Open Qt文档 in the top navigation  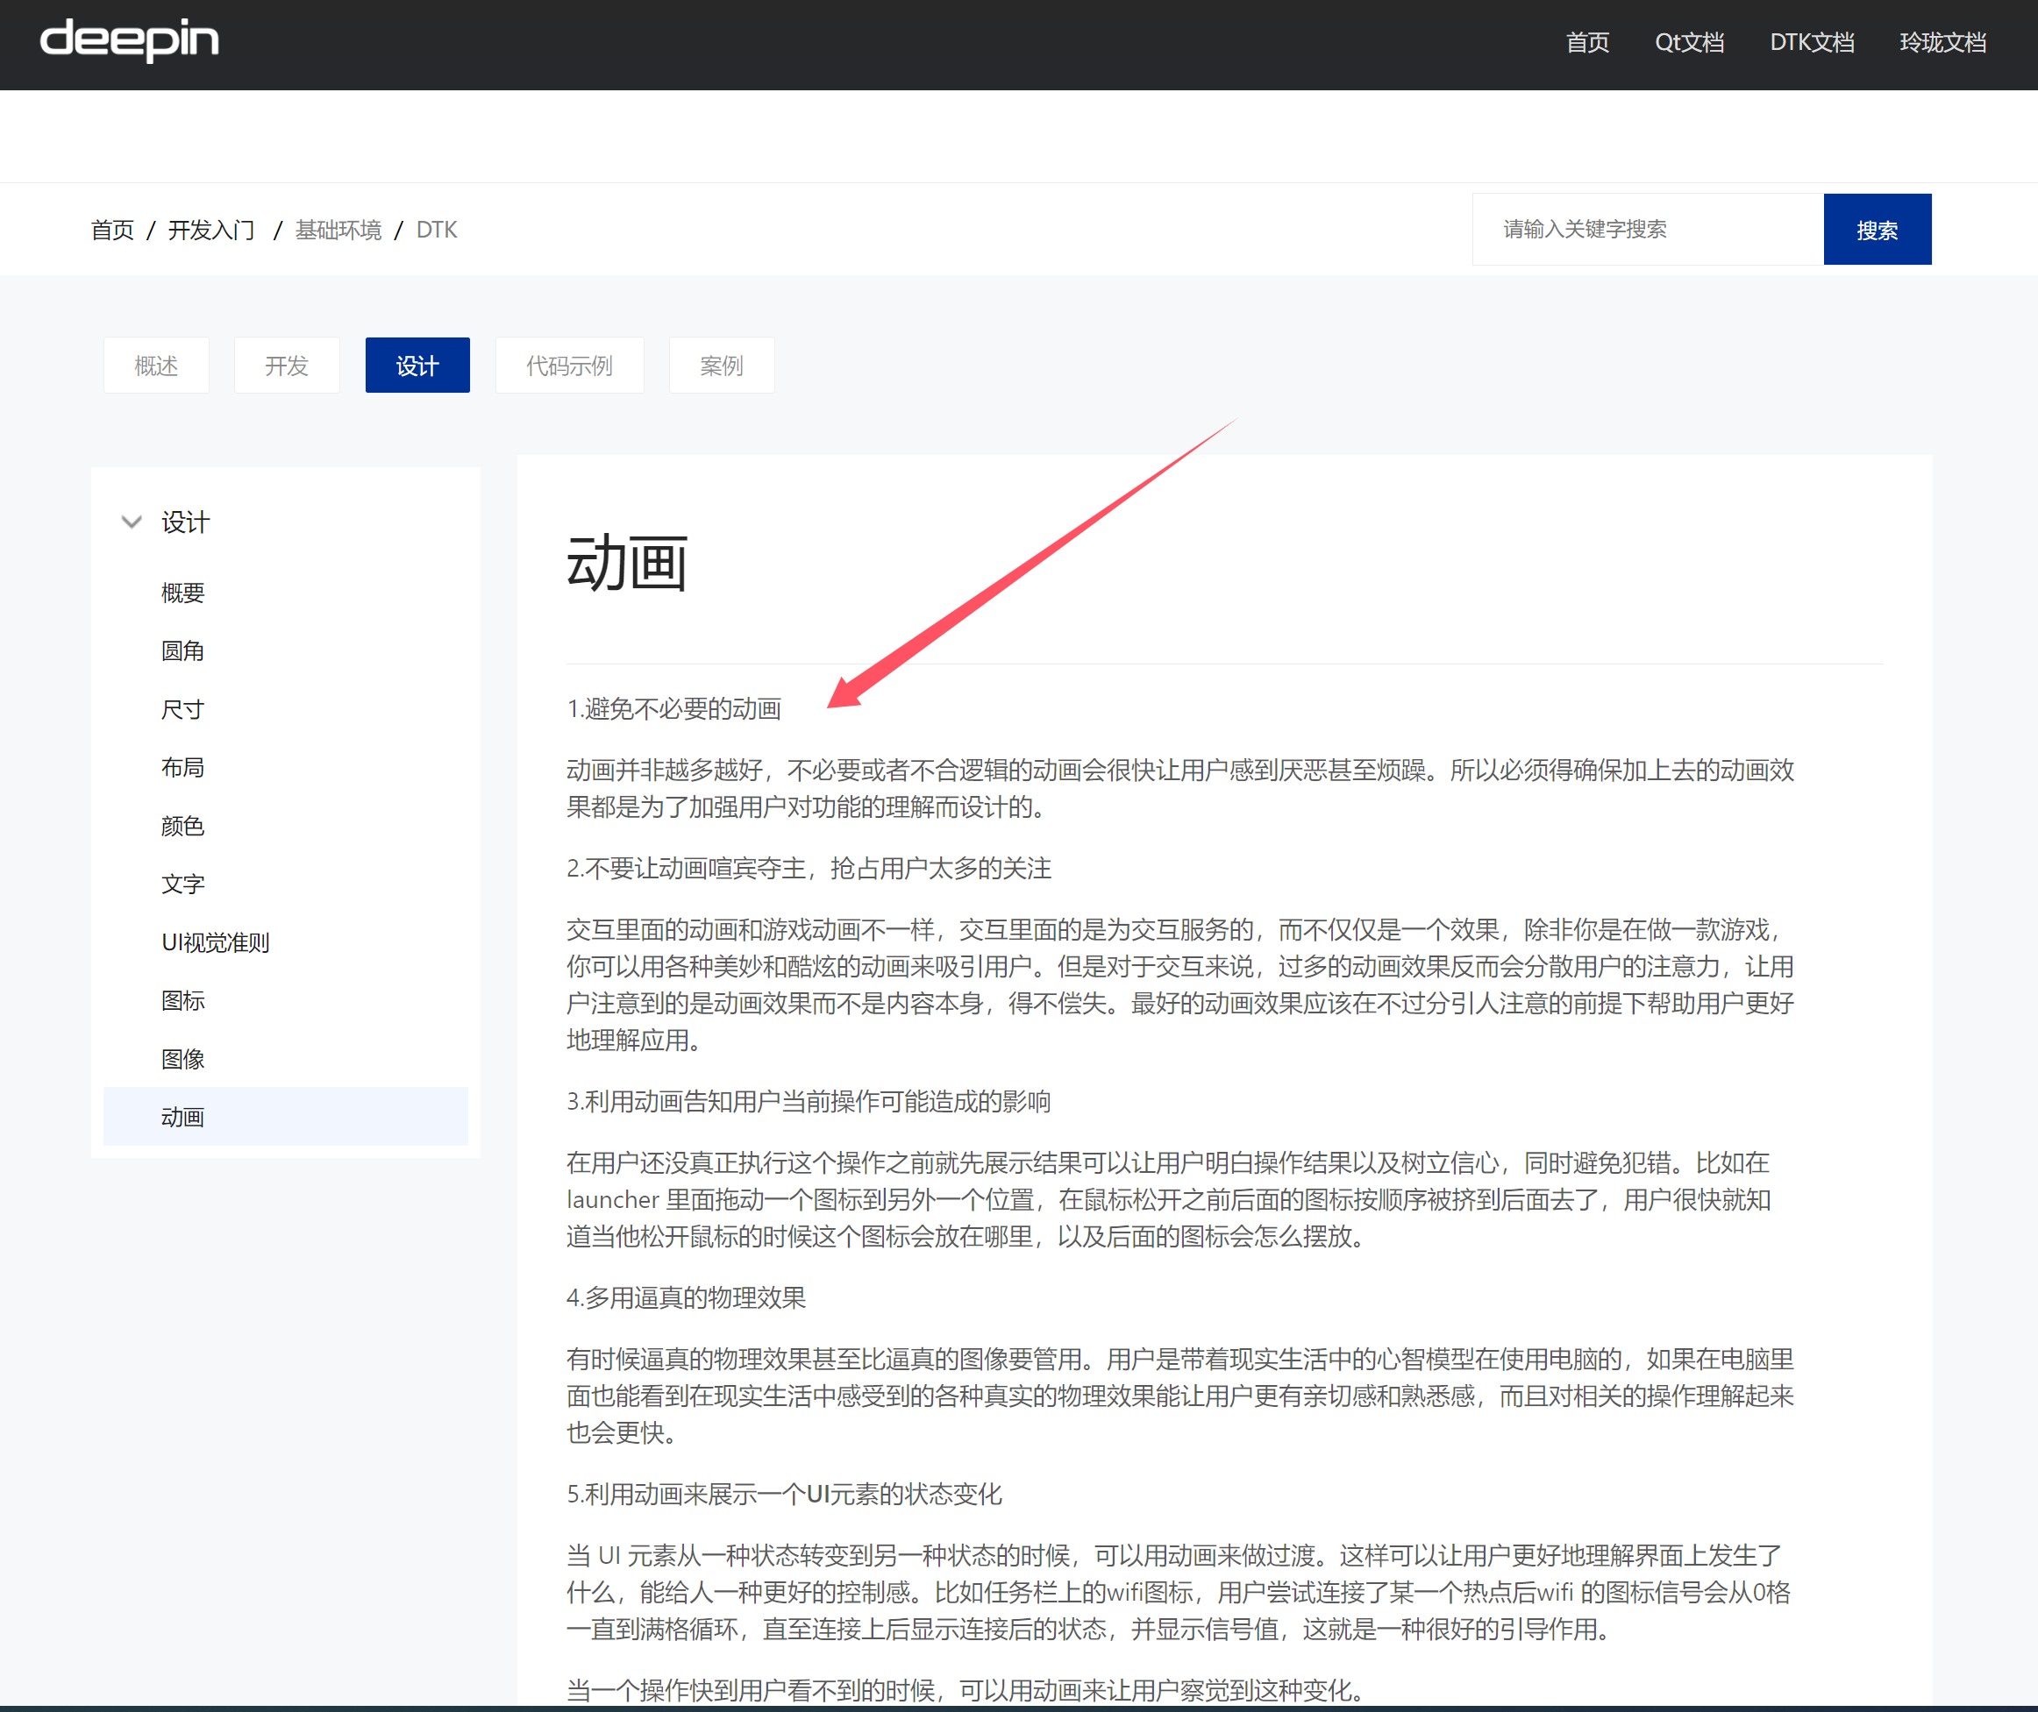(1690, 43)
